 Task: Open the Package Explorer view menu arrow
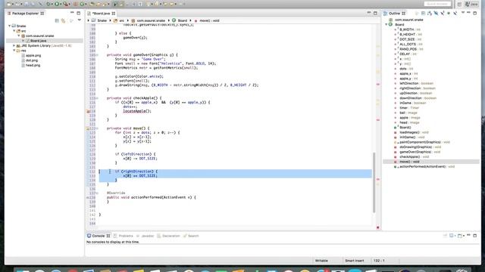pyautogui.click(x=79, y=20)
